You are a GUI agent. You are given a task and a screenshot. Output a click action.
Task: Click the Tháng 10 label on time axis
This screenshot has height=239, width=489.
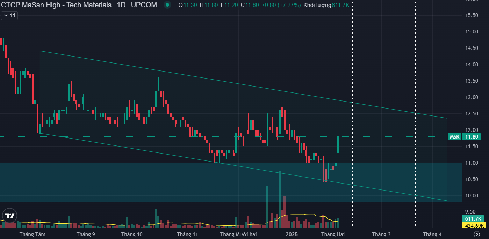[x=132, y=234]
